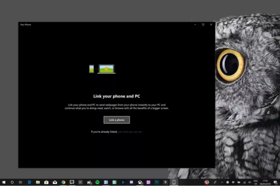The image size is (280, 186).
Task: Select the Your Phone taskbar icon
Action: coord(174,182)
